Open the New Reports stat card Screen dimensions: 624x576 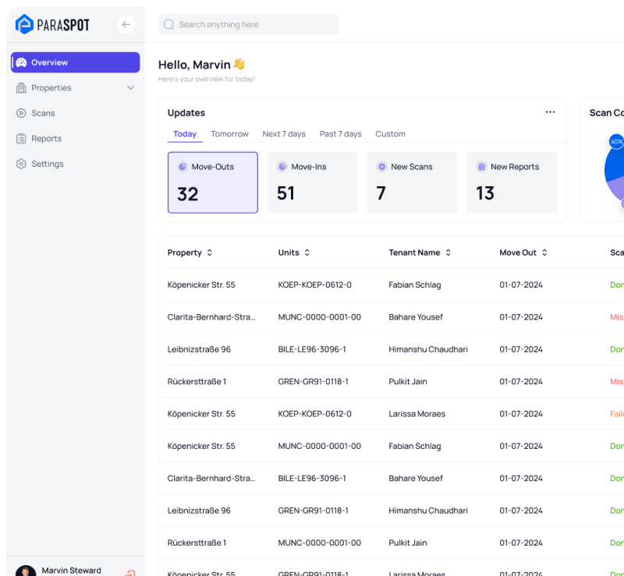pos(512,182)
